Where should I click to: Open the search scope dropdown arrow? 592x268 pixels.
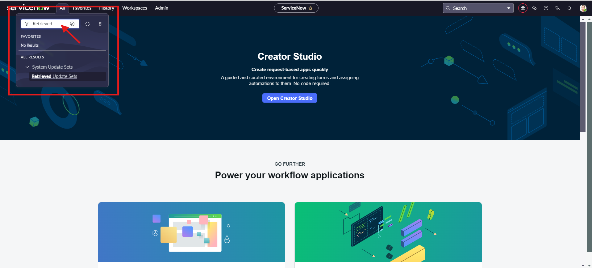pos(509,8)
